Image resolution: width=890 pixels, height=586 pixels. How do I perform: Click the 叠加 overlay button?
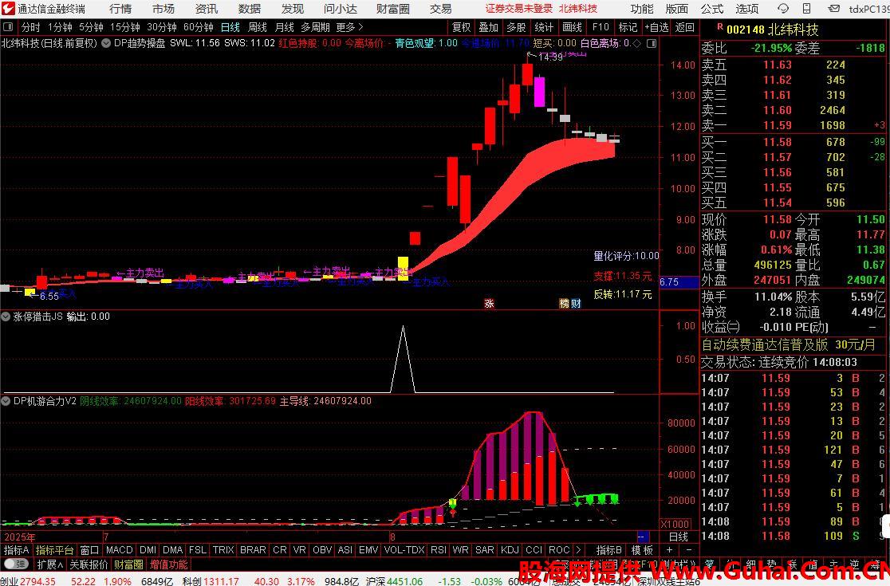[x=489, y=27]
